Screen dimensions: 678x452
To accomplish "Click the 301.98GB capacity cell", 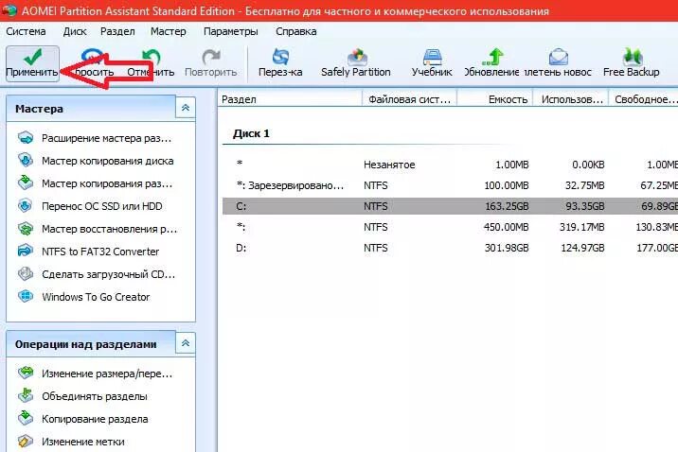I will [507, 249].
